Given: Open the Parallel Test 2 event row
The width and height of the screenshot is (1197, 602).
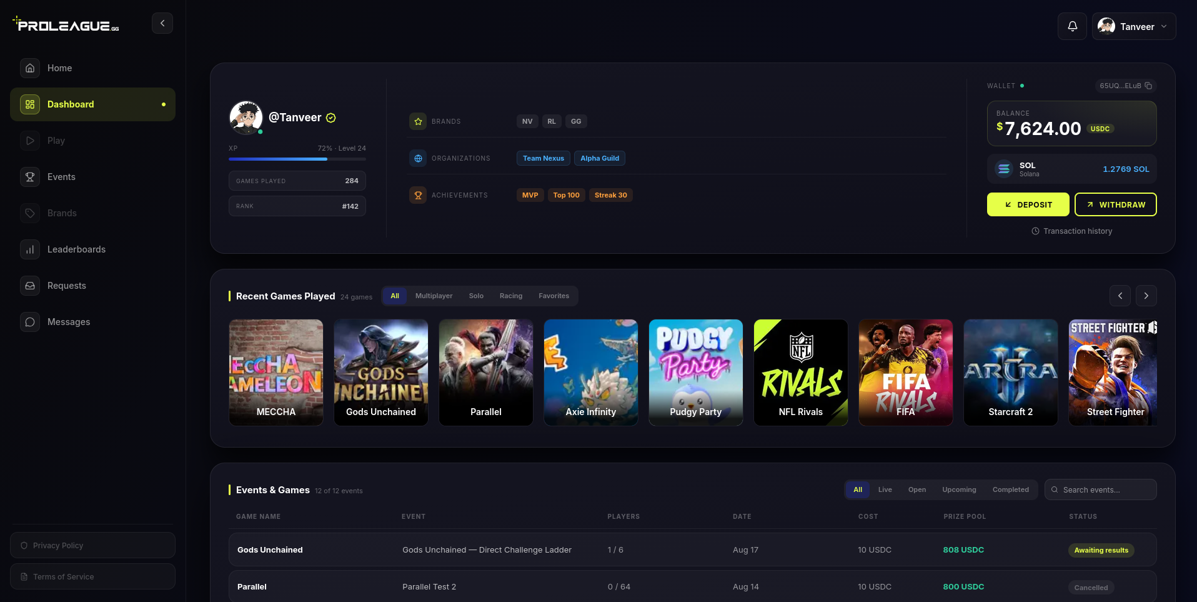Looking at the screenshot, I should [x=693, y=586].
